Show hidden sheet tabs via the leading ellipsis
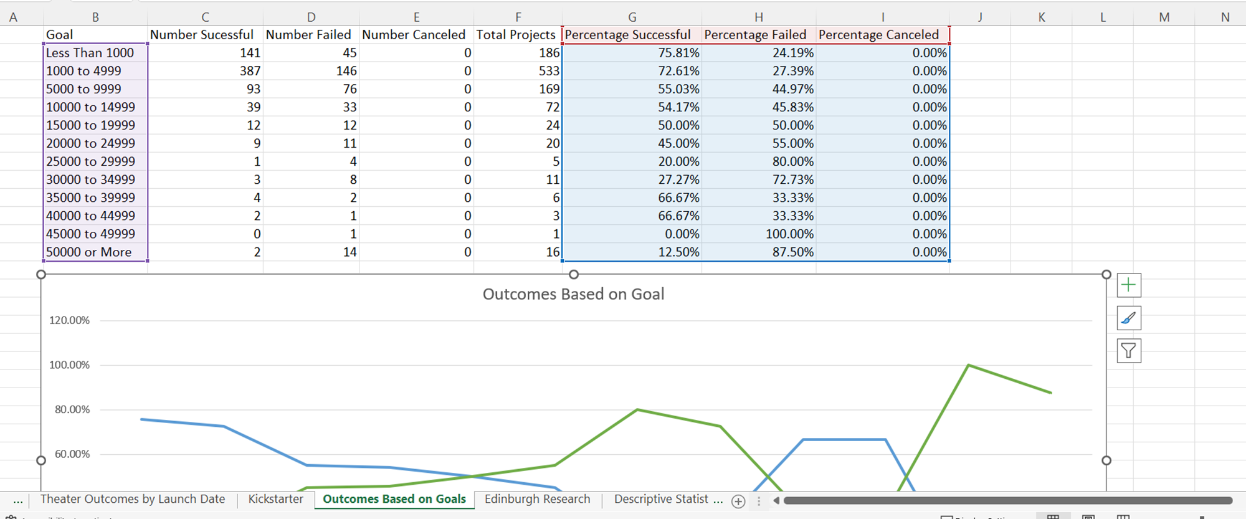 (x=17, y=500)
